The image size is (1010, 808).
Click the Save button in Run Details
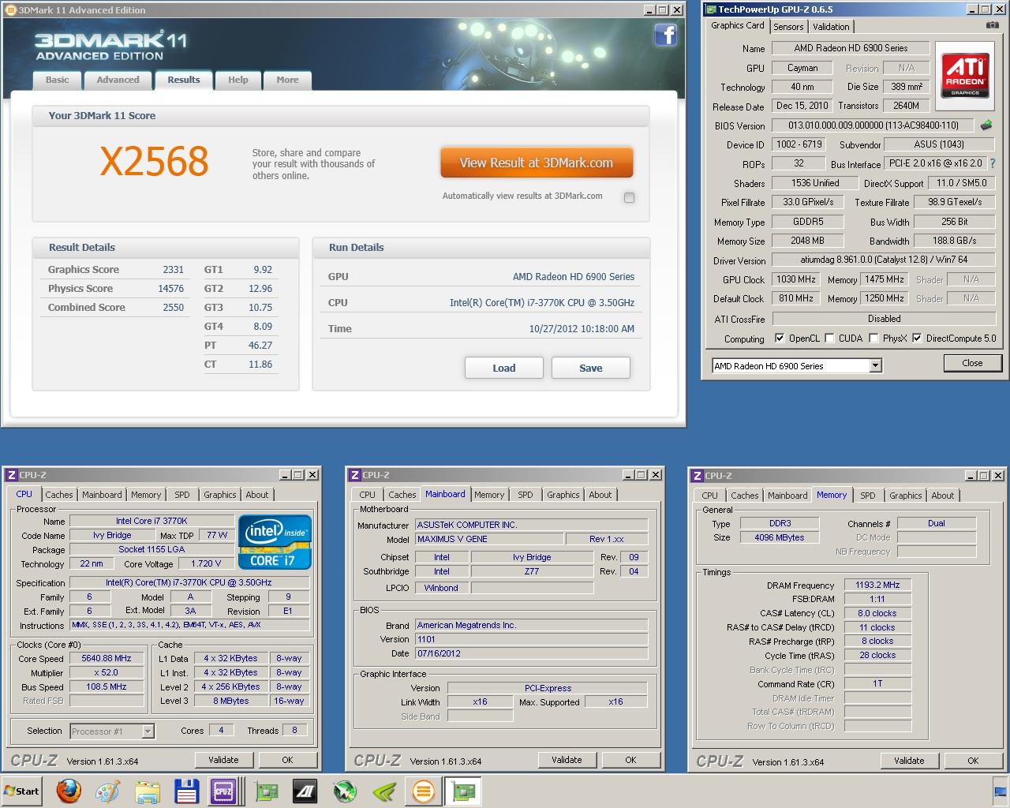[x=591, y=368]
